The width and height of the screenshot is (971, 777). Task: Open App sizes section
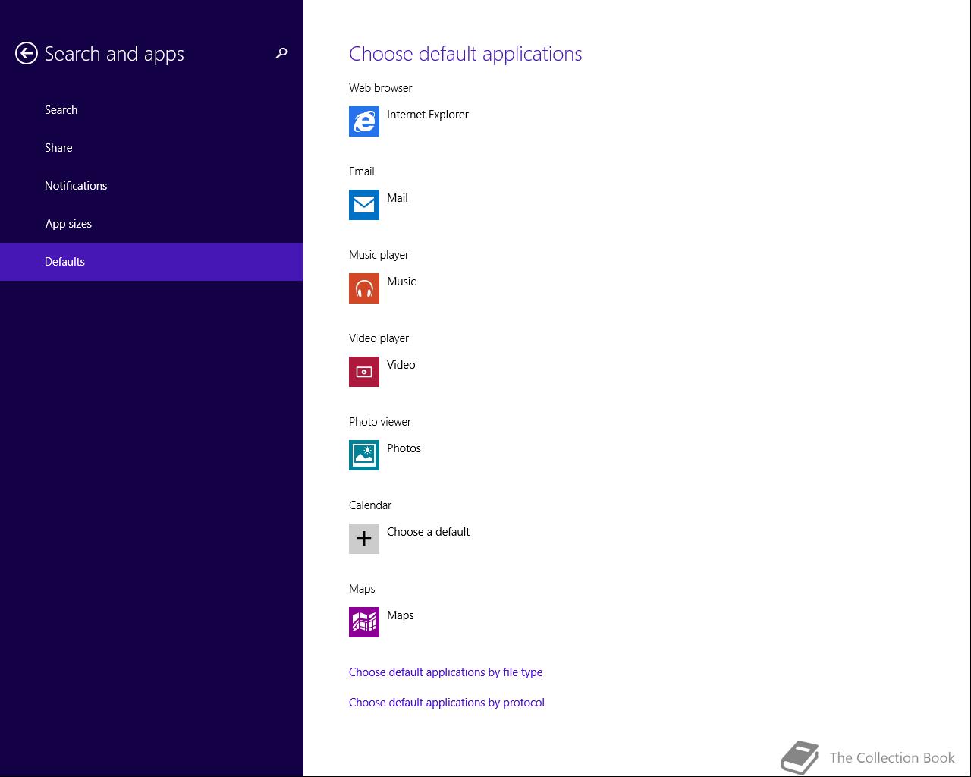(151, 224)
